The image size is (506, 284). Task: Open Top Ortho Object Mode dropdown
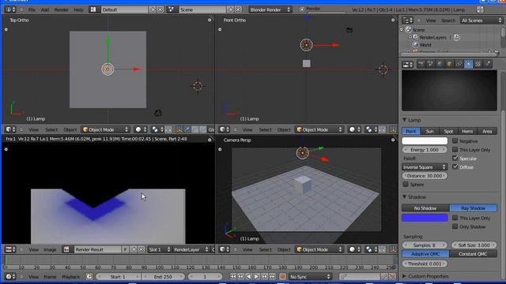coord(105,129)
